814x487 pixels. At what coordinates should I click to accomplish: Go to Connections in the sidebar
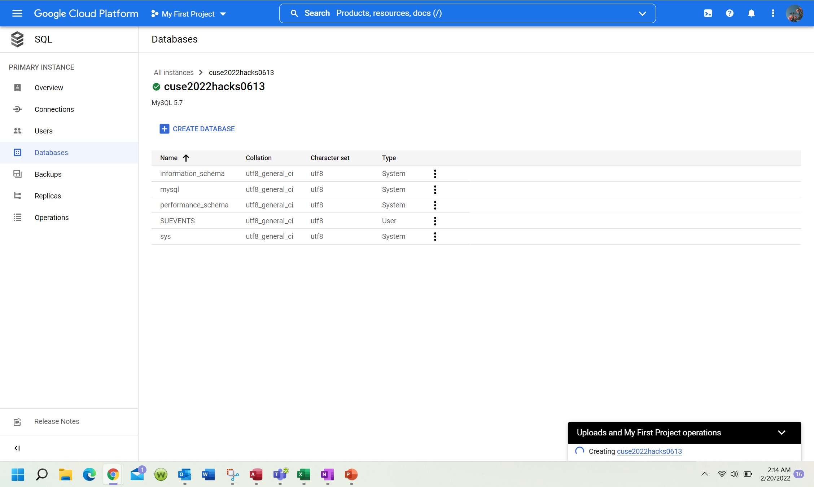pos(54,109)
